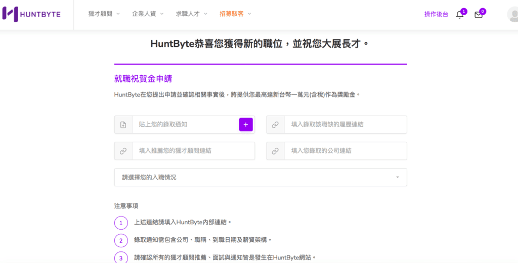The image size is (518, 263).
Task: Expand chevron next to 獵才顧問
Action: 118,14
